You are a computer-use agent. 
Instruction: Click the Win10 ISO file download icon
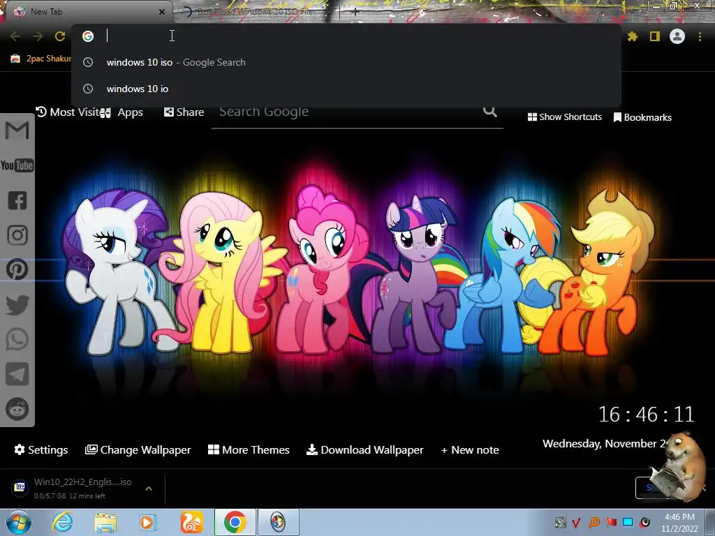click(x=20, y=487)
